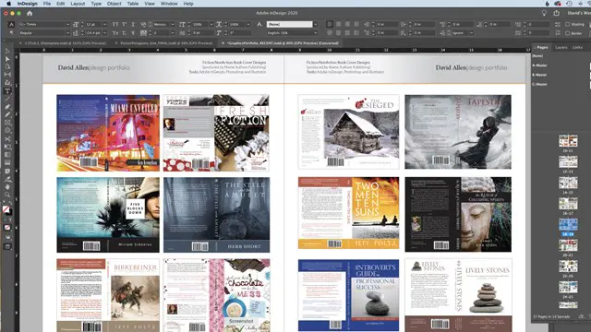Open the Times font family dropdown
Screen dimensions: 591x332
point(67,24)
